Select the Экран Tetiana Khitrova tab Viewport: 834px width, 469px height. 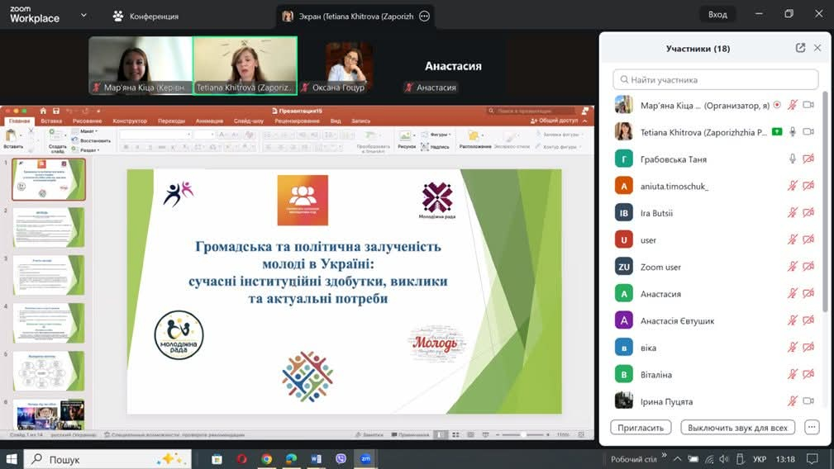351,16
